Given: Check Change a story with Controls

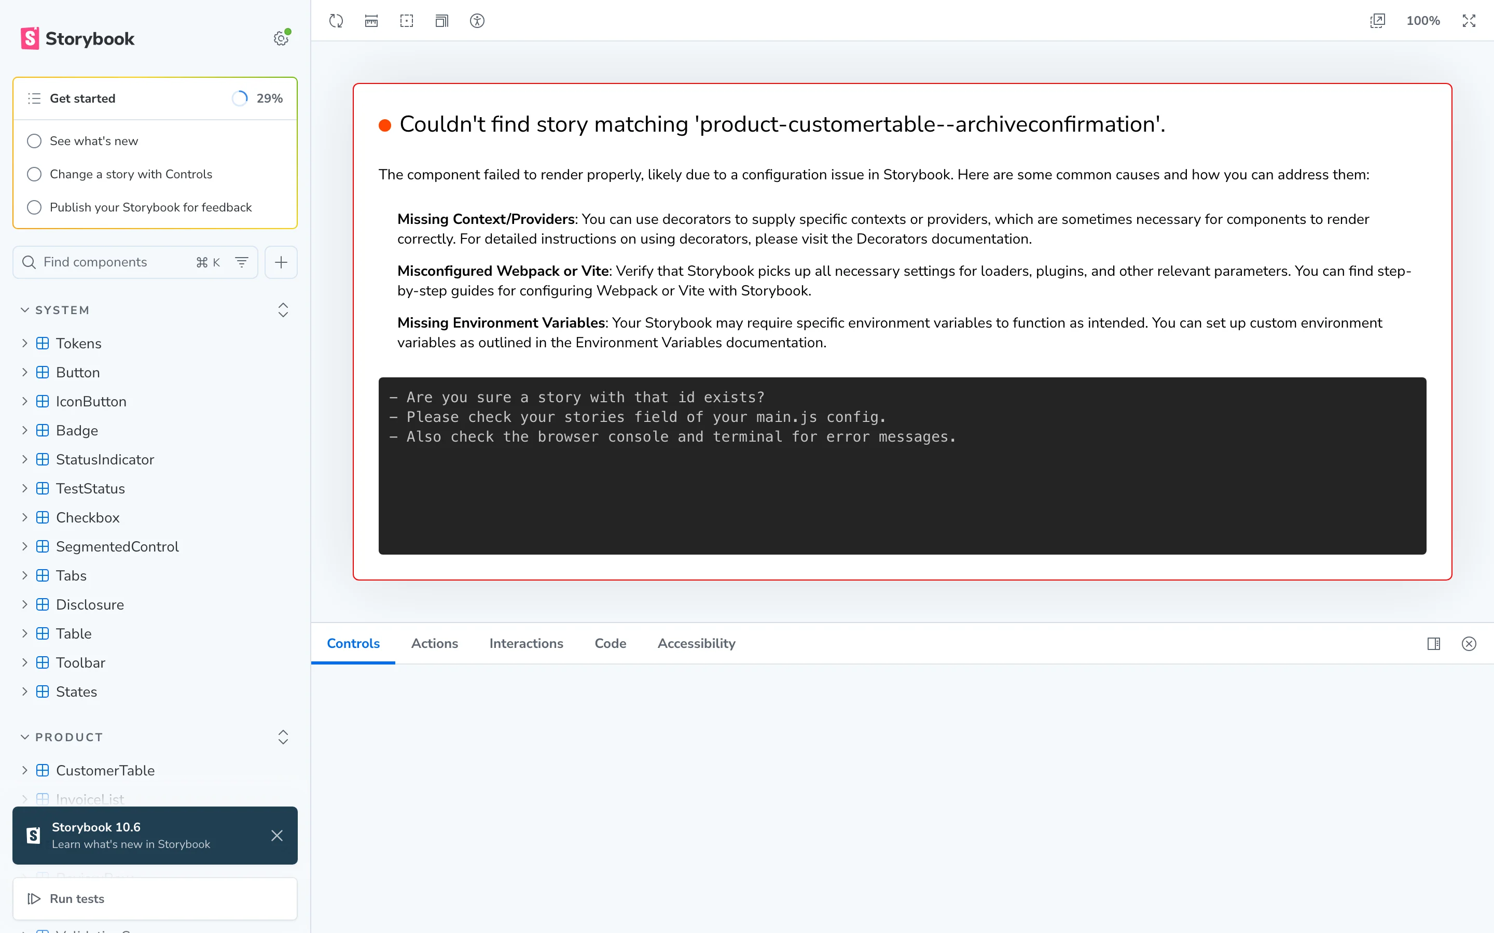Looking at the screenshot, I should [x=34, y=174].
